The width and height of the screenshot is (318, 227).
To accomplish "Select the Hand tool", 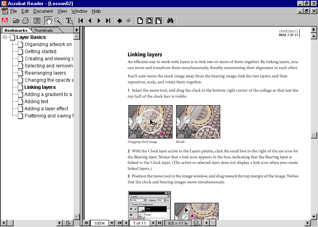I will 48,21.
